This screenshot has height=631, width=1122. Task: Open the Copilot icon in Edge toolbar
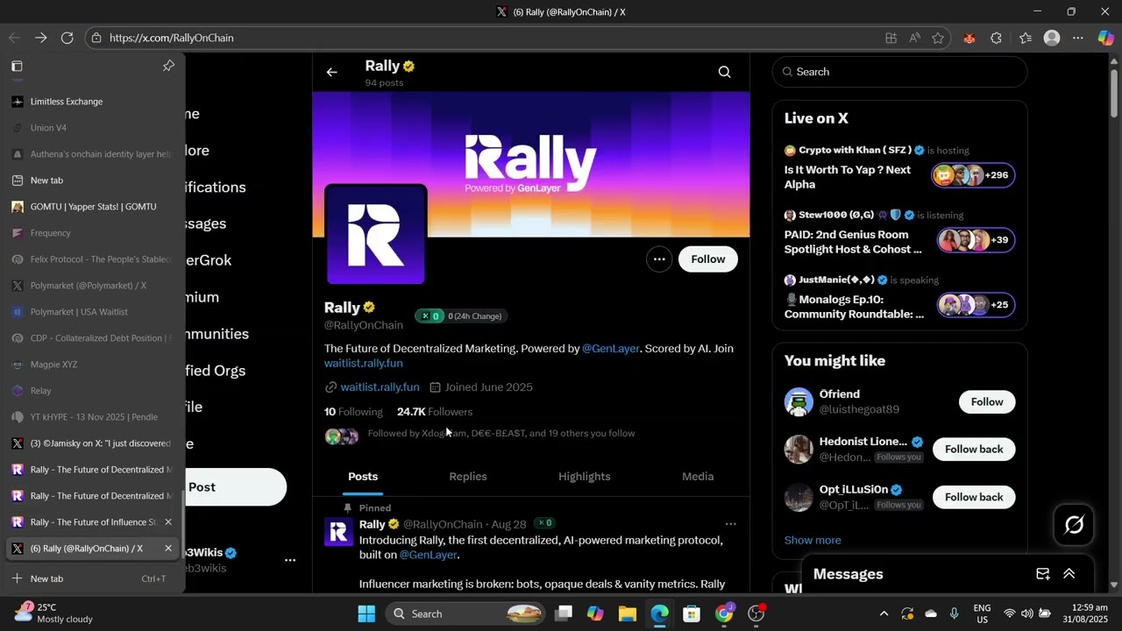tap(1105, 38)
